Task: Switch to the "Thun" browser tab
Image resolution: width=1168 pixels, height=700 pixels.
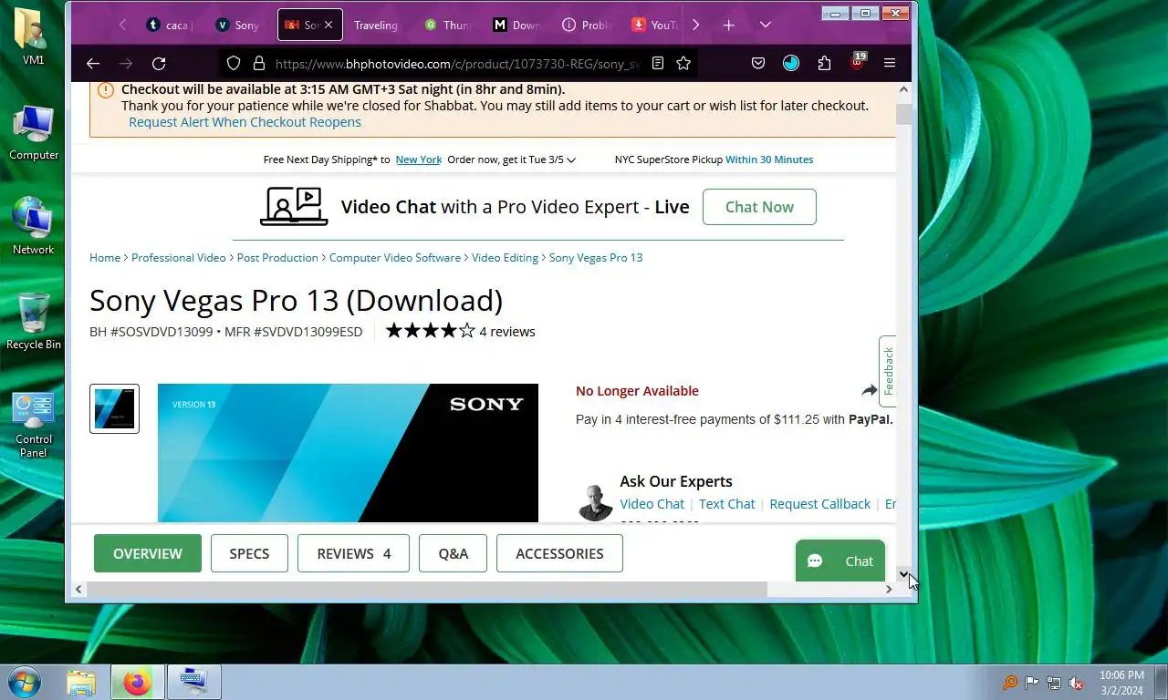Action: 446,25
